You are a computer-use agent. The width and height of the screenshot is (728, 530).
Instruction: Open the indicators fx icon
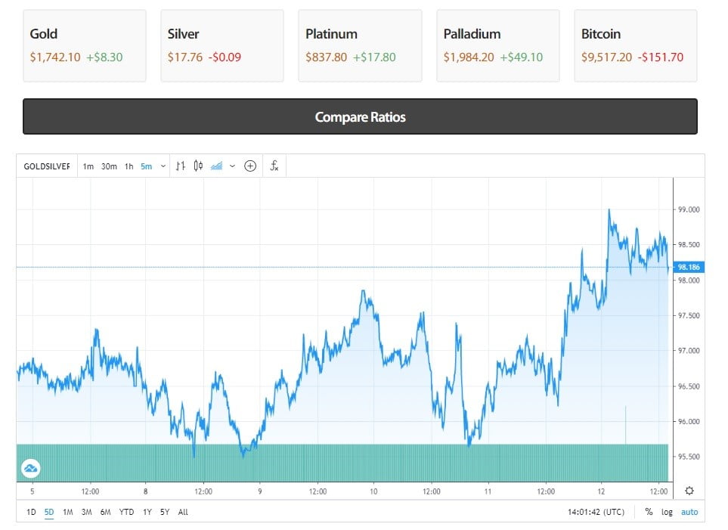274,166
